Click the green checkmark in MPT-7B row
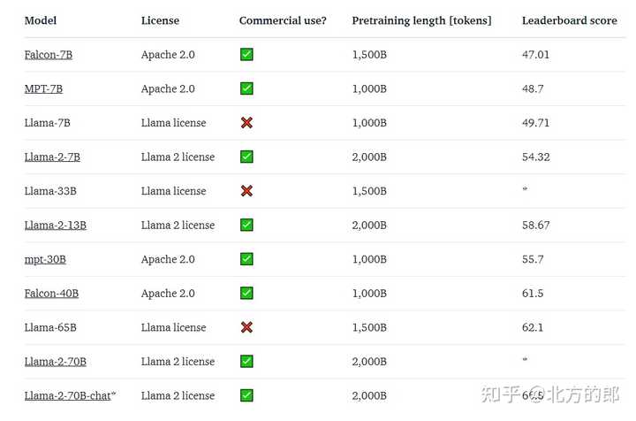 click(x=246, y=88)
